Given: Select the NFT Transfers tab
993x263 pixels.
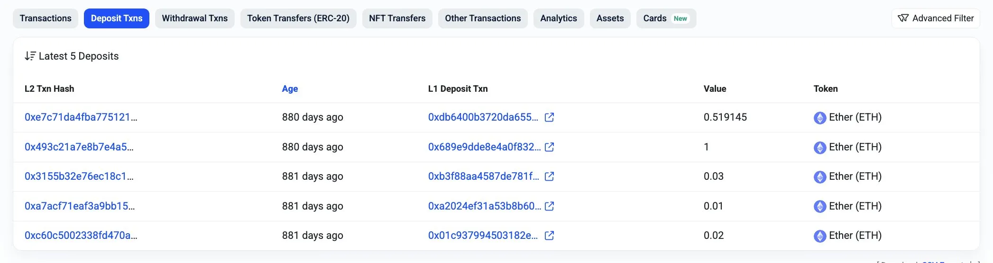Looking at the screenshot, I should [x=397, y=18].
